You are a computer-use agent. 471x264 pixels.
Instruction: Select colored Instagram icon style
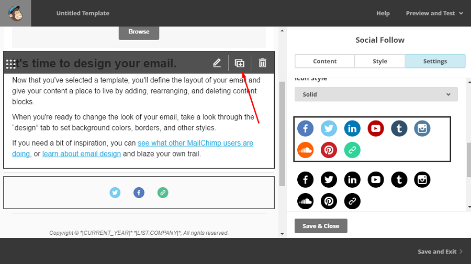coord(422,128)
